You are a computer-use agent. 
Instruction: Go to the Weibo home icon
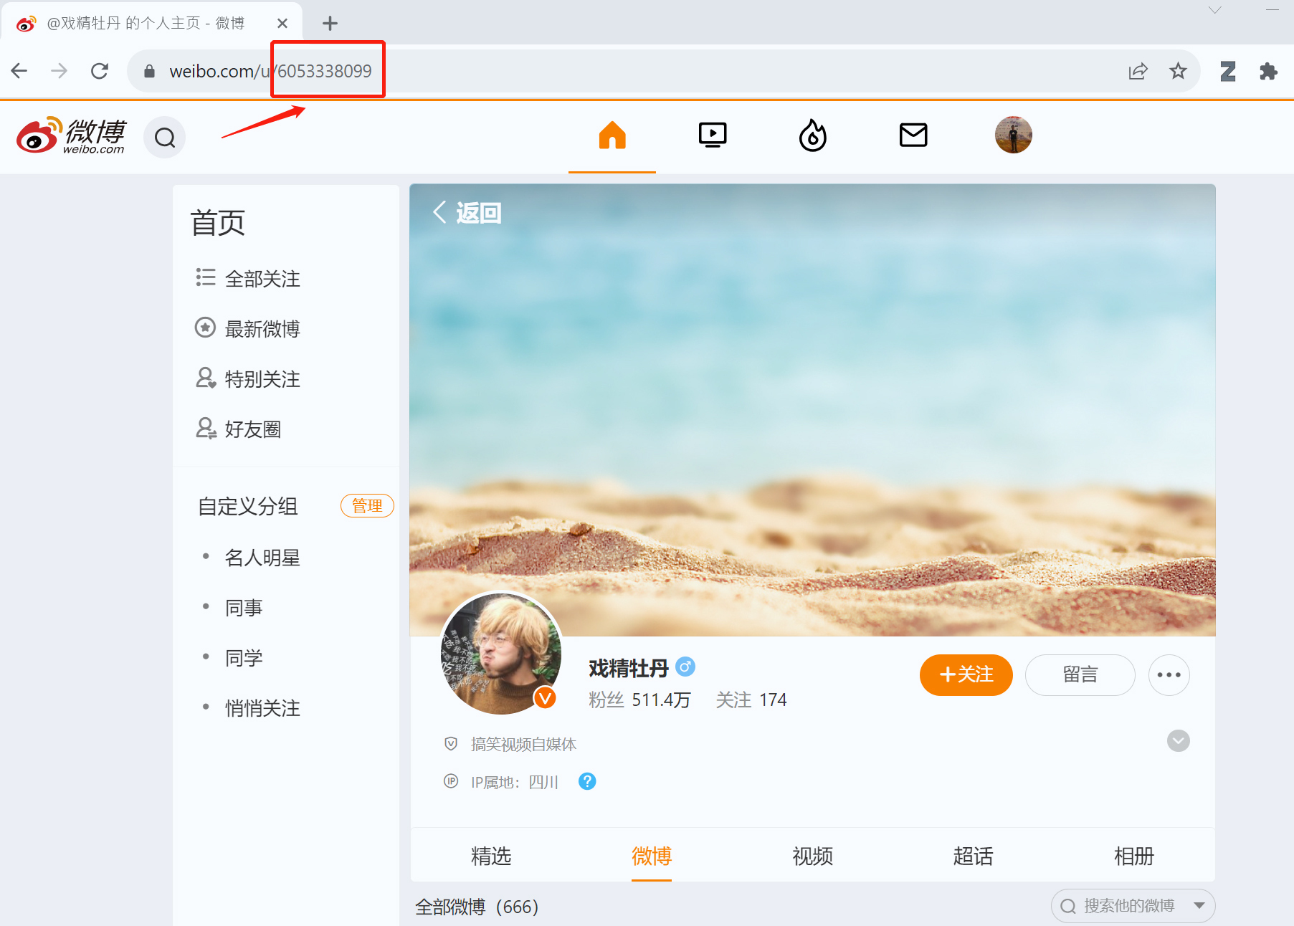click(x=612, y=135)
